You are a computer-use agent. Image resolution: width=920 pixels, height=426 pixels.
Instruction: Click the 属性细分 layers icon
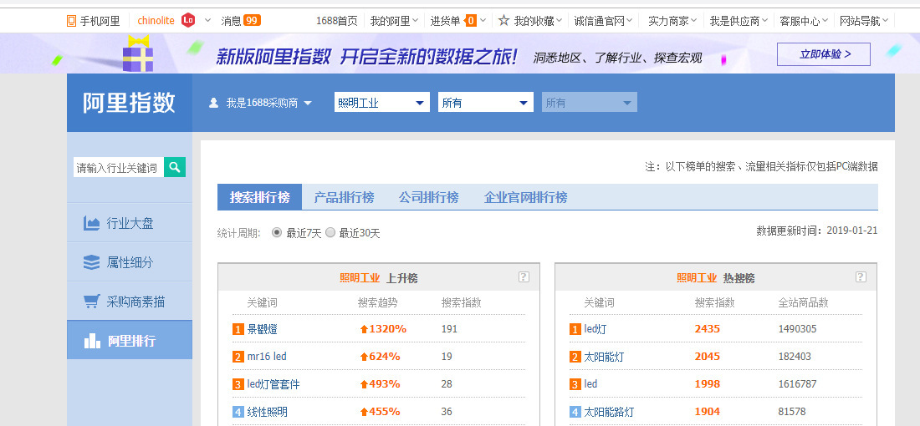91,262
